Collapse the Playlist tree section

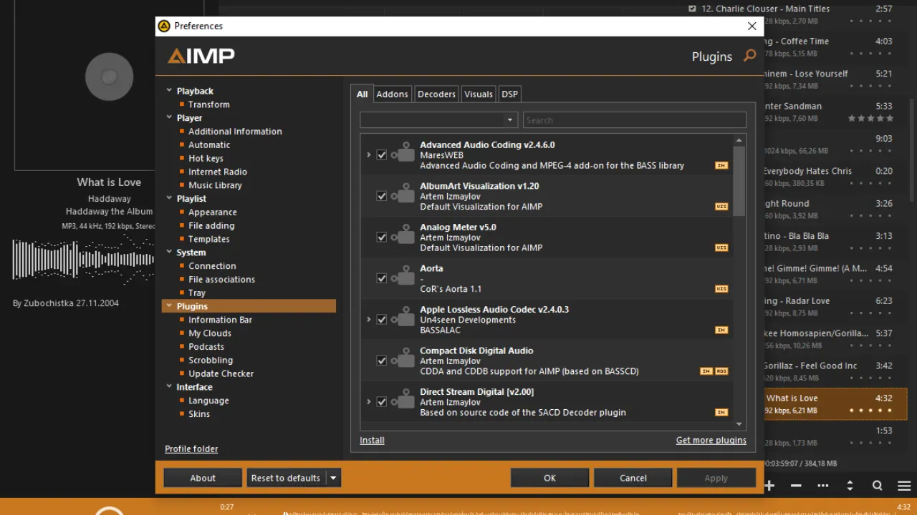click(169, 199)
